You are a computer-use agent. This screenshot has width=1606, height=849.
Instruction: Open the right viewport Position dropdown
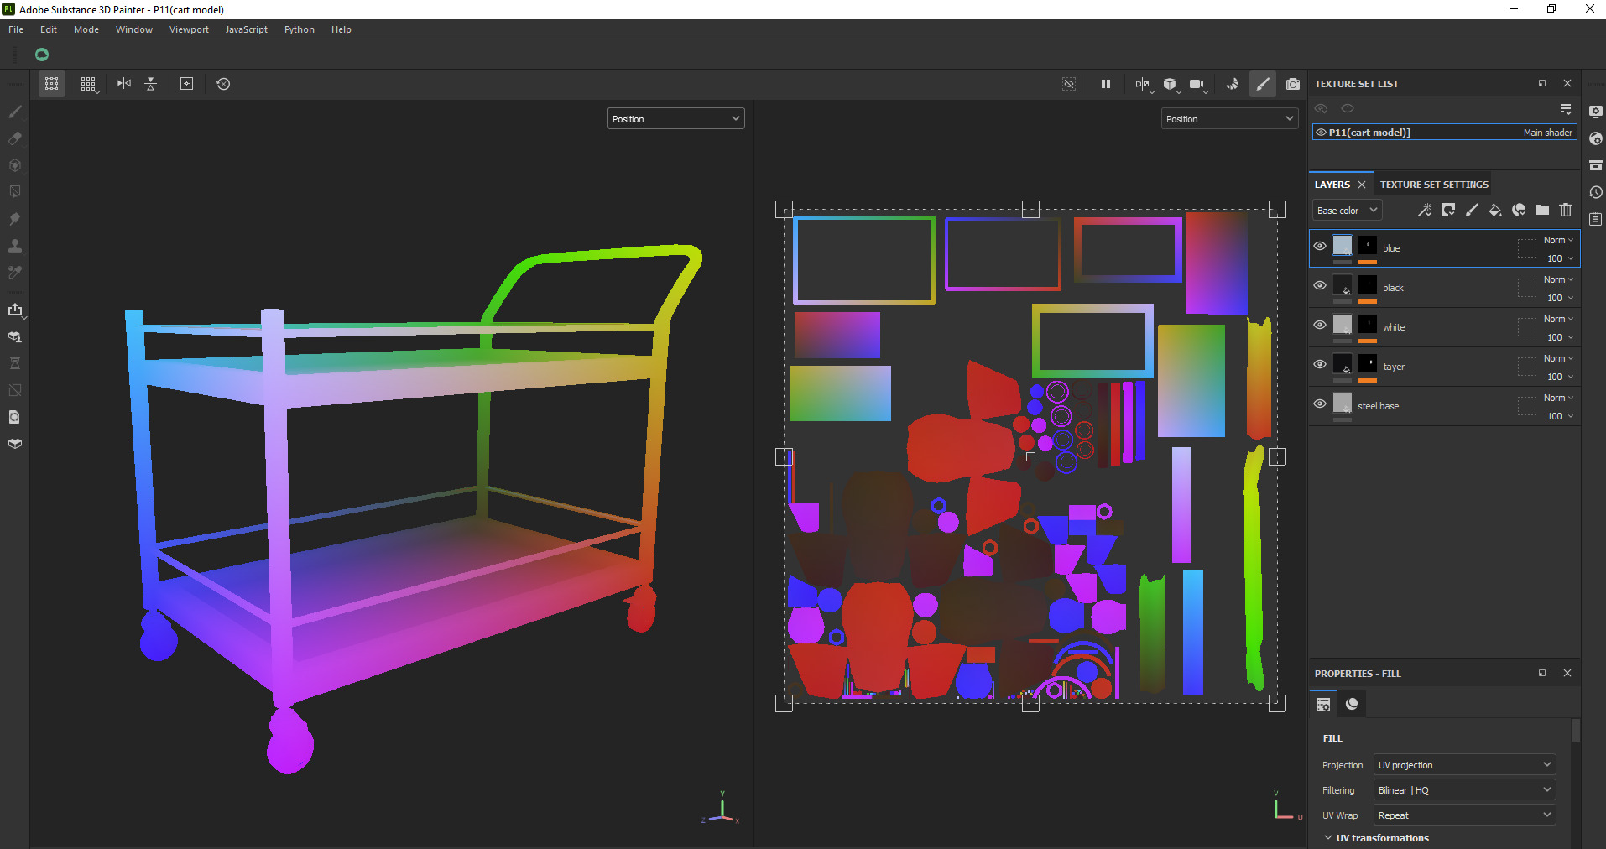[1229, 119]
